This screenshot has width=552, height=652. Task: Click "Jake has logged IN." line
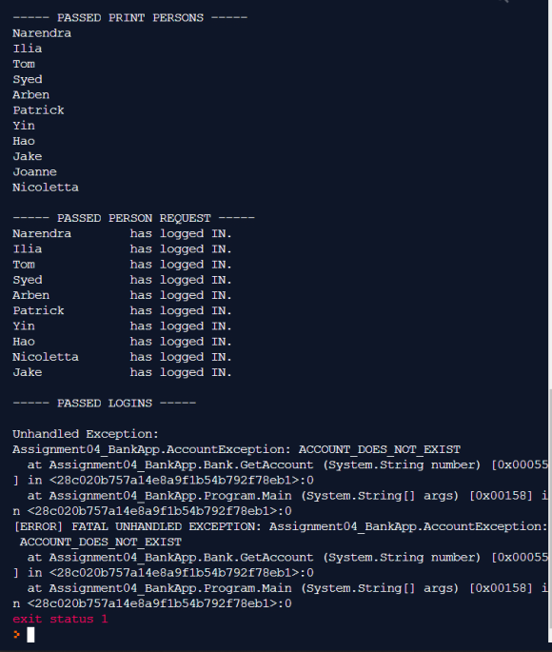click(x=122, y=372)
